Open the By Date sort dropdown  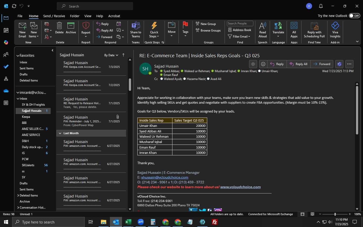coord(111,55)
